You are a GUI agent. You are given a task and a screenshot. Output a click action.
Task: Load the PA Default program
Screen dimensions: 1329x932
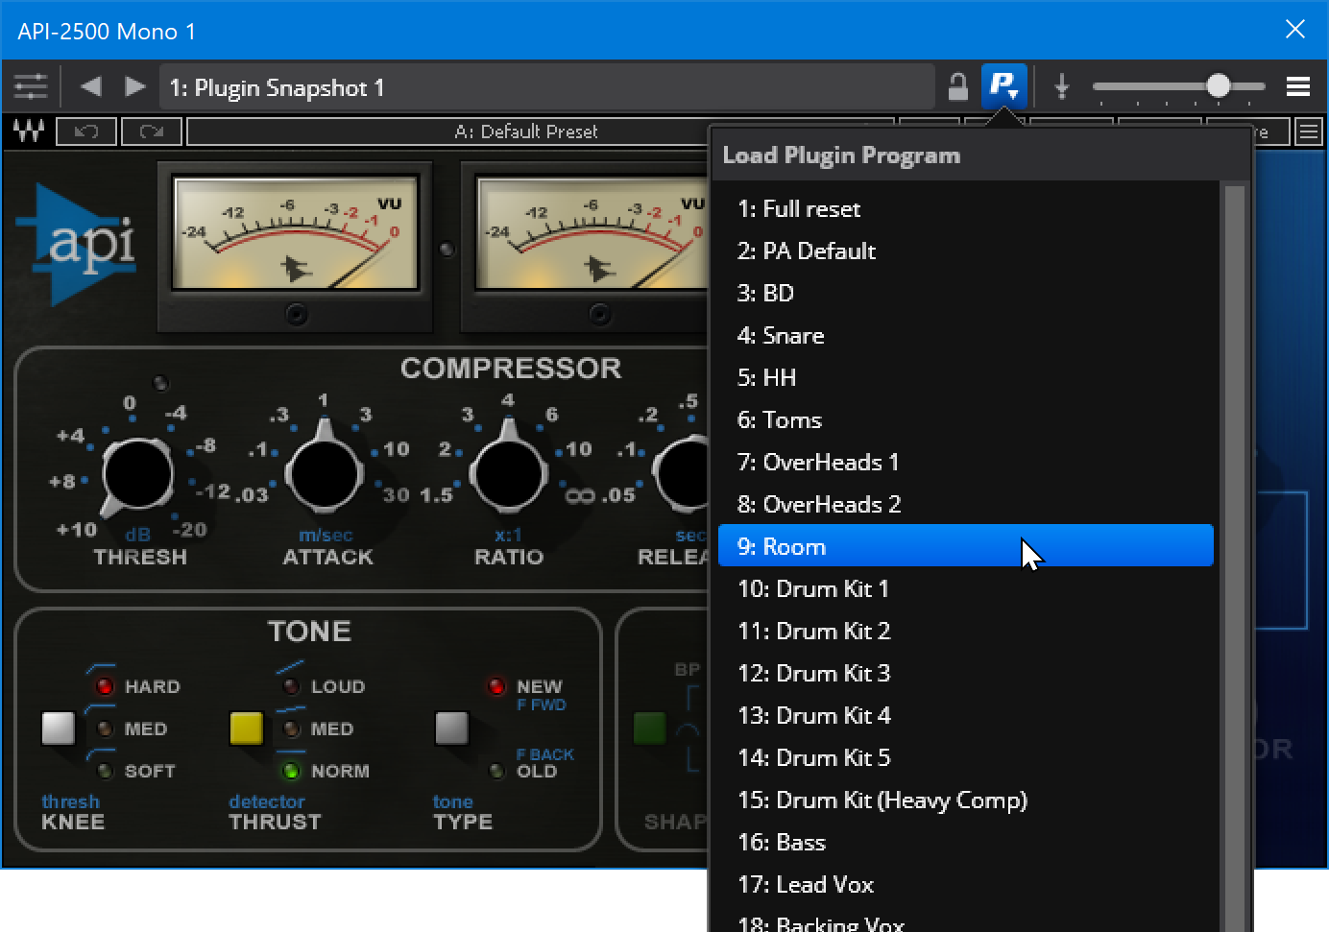click(x=966, y=251)
